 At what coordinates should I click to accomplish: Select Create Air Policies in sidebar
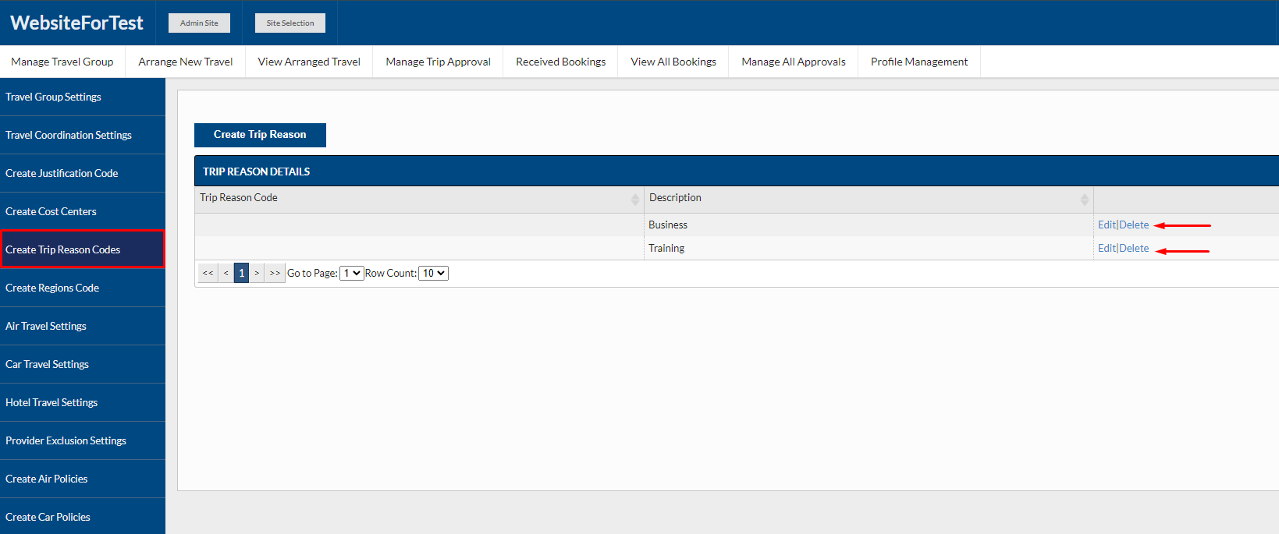coord(83,479)
